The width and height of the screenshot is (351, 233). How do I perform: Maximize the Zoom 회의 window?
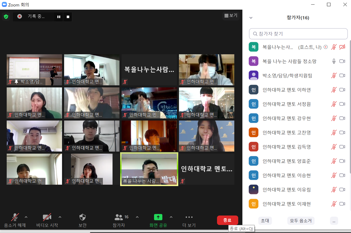coord(329,4)
